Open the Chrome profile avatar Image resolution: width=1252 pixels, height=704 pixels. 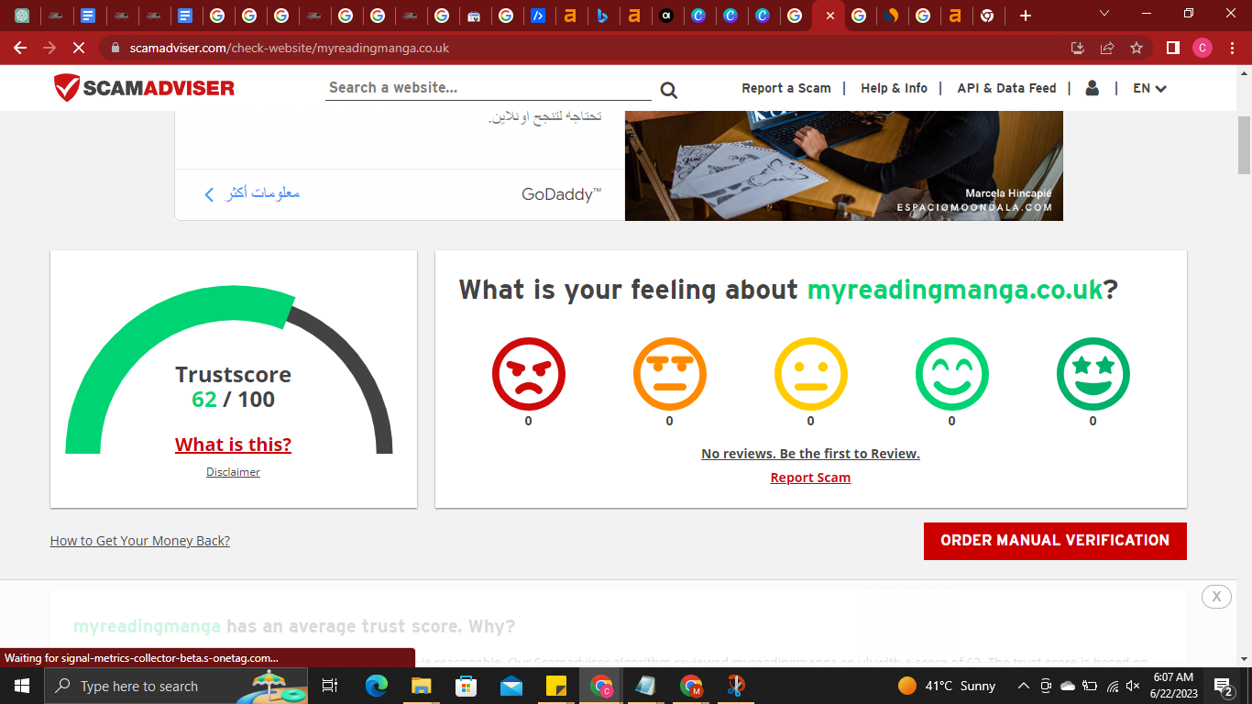(x=1203, y=48)
